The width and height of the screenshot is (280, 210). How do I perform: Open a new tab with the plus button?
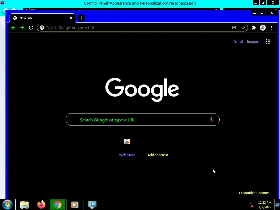[x=81, y=18]
